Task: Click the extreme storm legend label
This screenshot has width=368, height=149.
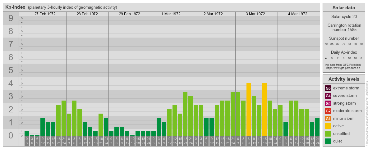Action: pyautogui.click(x=346, y=88)
